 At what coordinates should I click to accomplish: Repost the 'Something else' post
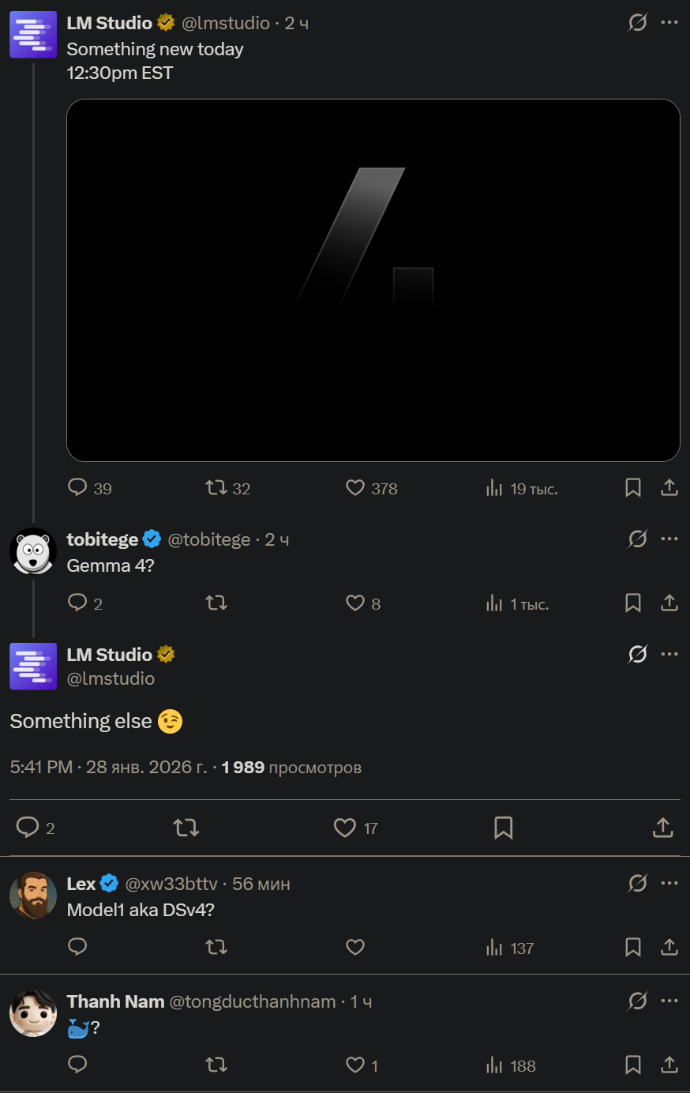186,828
